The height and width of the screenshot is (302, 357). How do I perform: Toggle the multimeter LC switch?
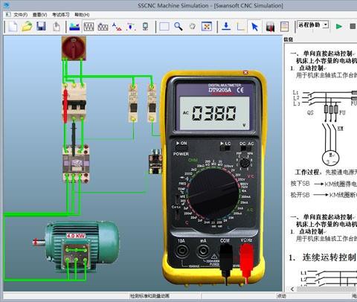click(x=225, y=148)
